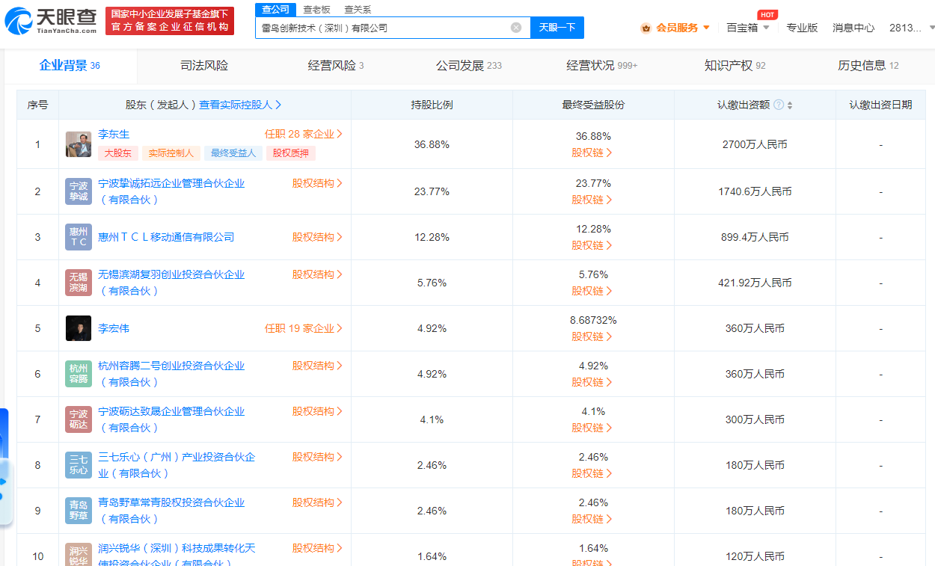The image size is (935, 566).
Task: Open 股权链 for the 12.28% row
Action: coord(592,245)
